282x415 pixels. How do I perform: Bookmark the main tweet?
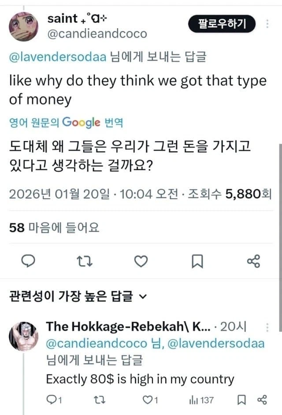[197, 261]
